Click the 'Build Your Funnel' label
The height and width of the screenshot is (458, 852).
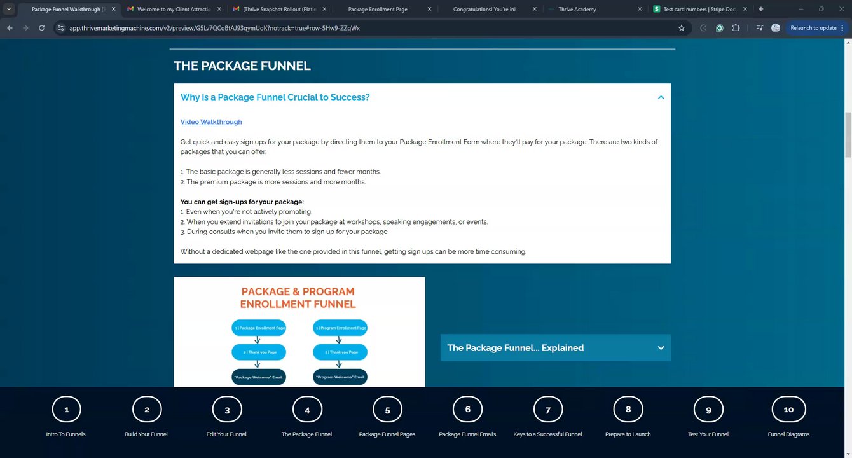(x=146, y=434)
